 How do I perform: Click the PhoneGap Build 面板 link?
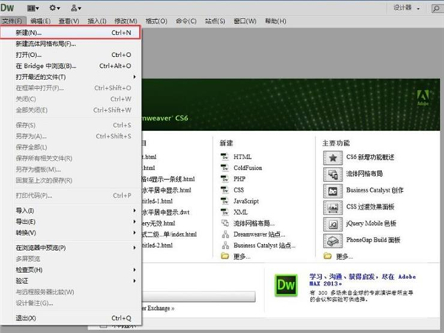click(x=373, y=240)
